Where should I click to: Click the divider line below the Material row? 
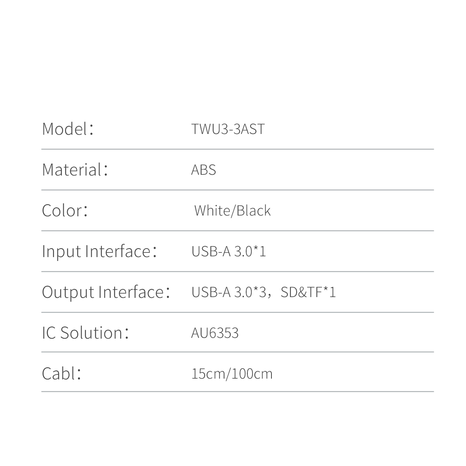coord(237,190)
